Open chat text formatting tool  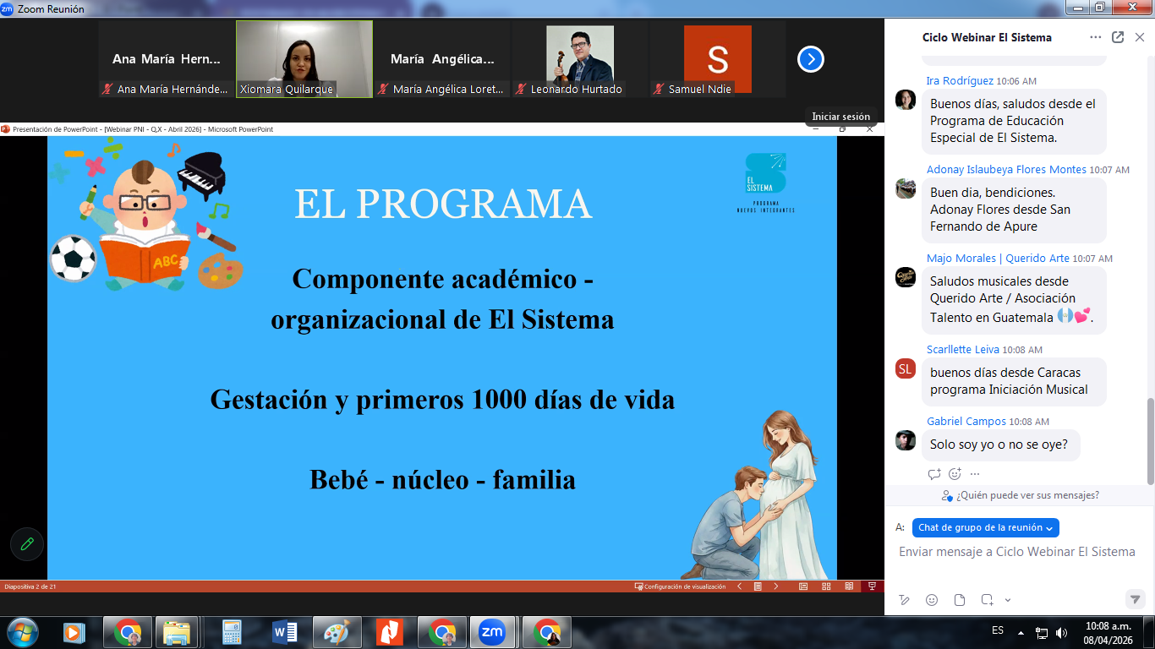point(905,600)
